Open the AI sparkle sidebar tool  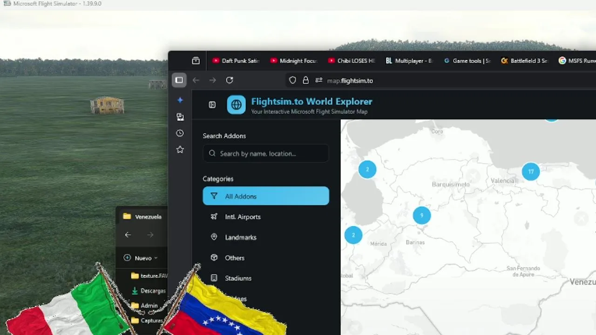(x=180, y=100)
